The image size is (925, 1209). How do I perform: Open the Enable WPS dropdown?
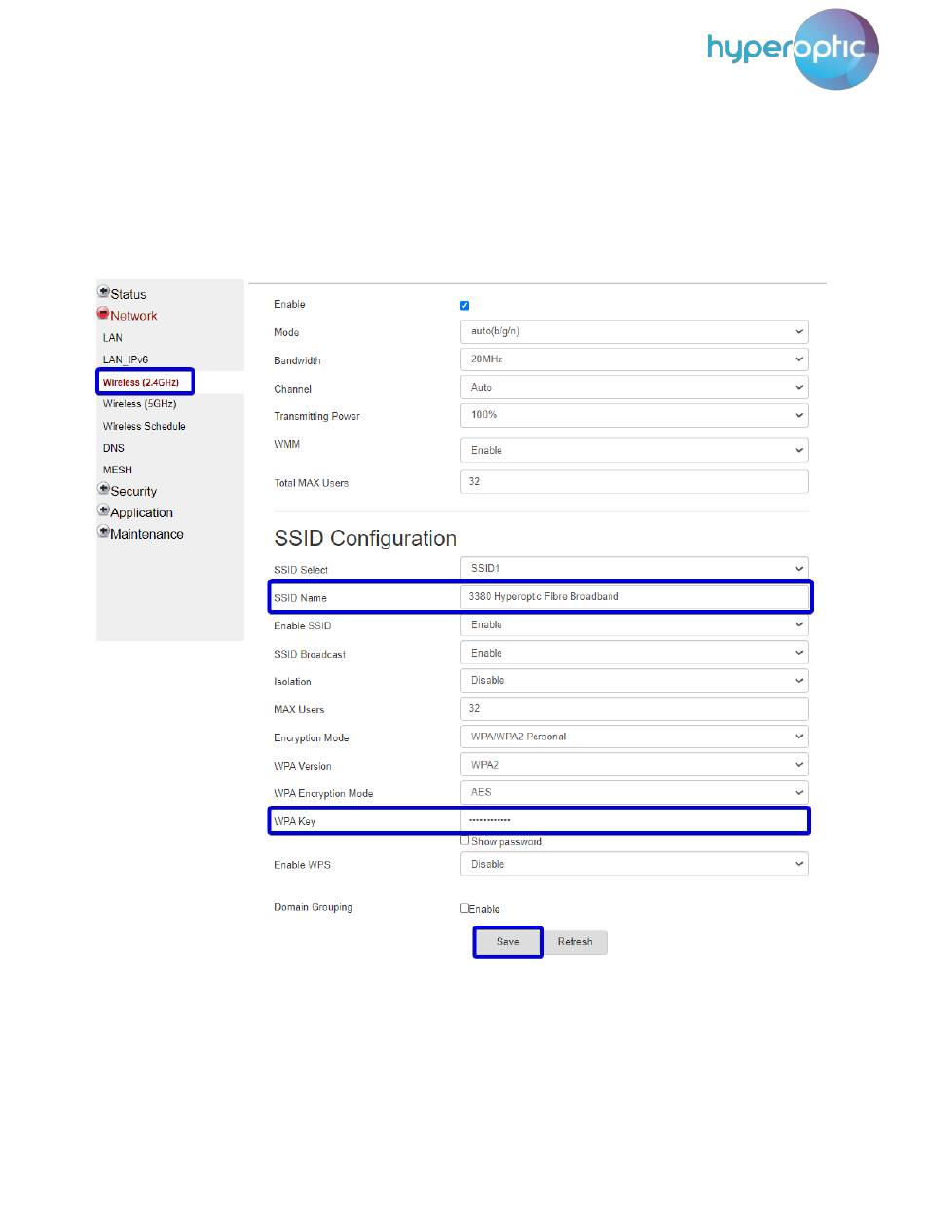pos(634,864)
